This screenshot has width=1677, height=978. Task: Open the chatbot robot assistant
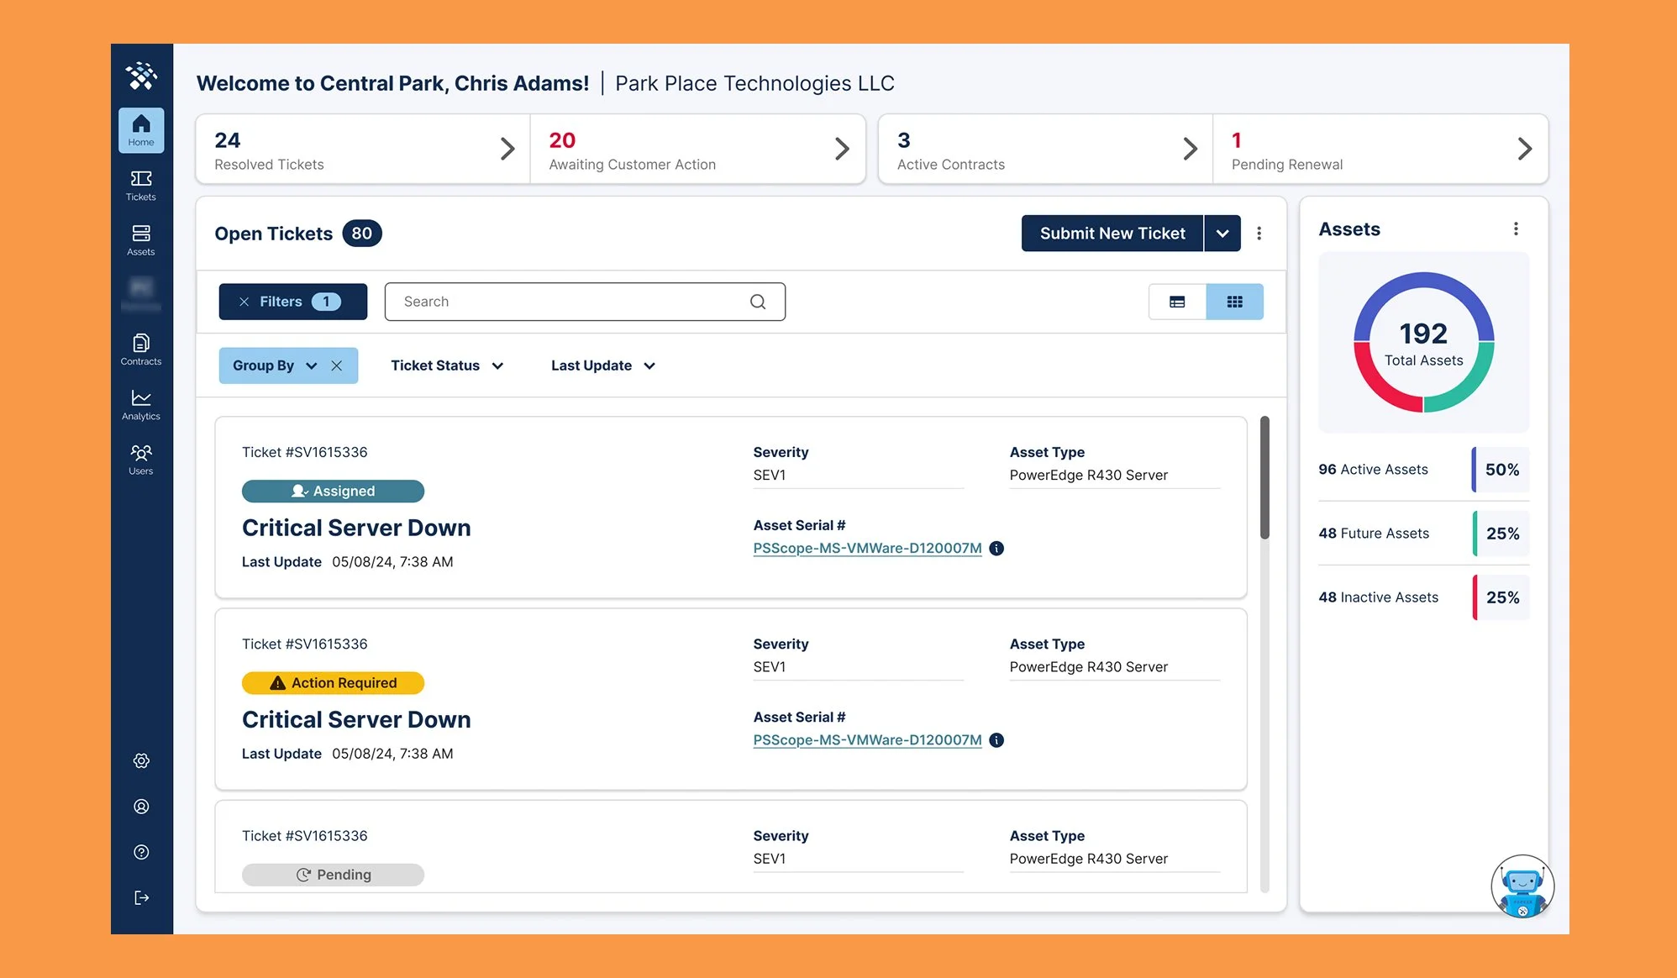1522,886
